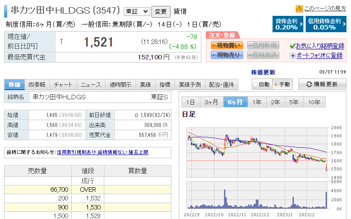351x219 pixels.
Task: Open the 信用貸株金利 0.05% panel
Action: point(326,24)
